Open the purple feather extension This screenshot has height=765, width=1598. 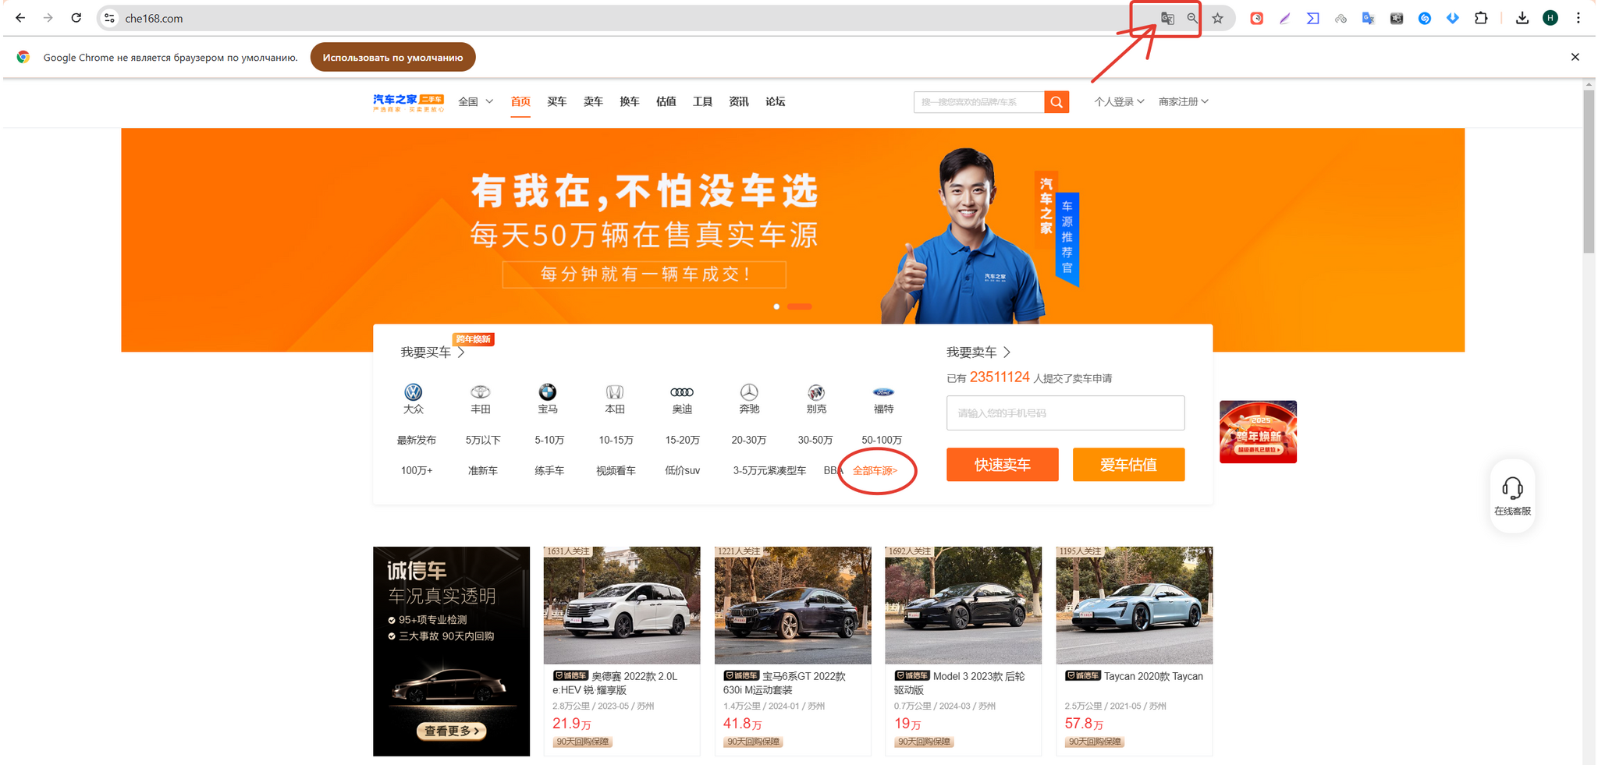pyautogui.click(x=1284, y=18)
